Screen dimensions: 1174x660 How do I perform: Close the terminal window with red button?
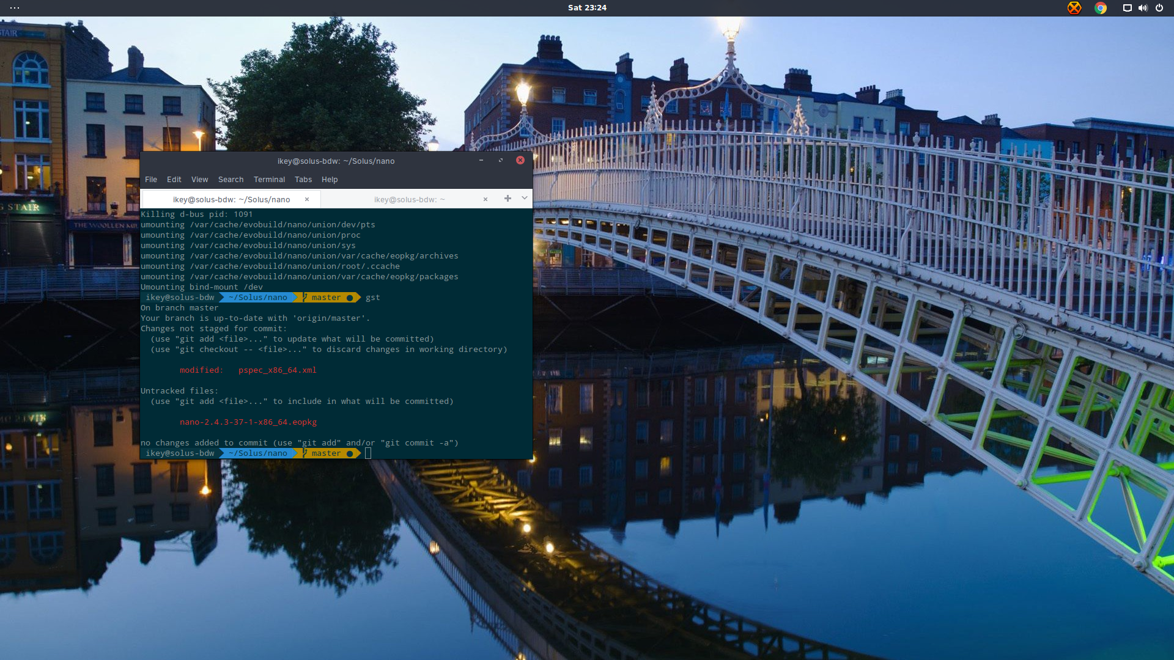[x=520, y=161]
